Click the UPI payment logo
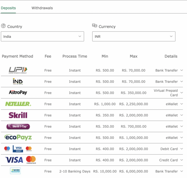 point(18,70)
